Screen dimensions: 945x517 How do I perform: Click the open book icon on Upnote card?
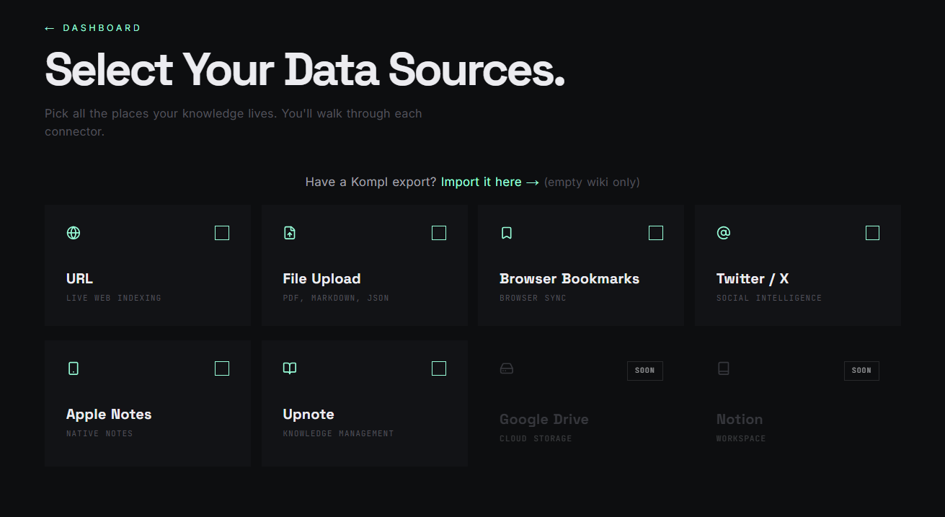coord(290,368)
